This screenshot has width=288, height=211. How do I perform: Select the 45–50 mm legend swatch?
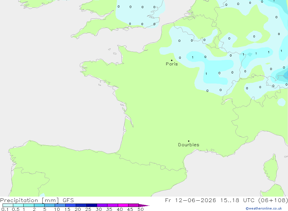coord(134,205)
